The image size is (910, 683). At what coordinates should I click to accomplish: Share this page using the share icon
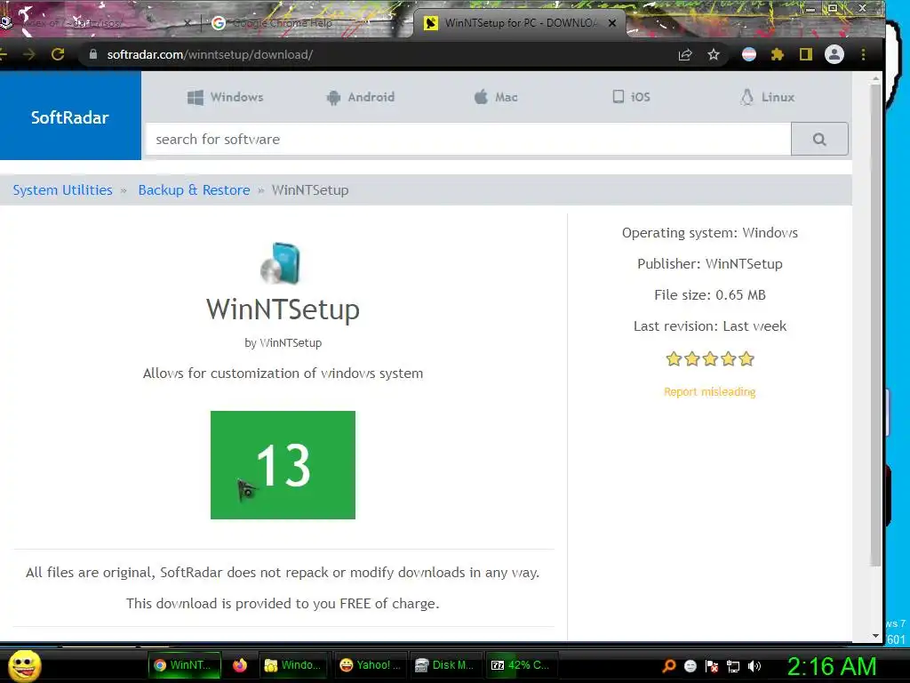[x=685, y=54]
